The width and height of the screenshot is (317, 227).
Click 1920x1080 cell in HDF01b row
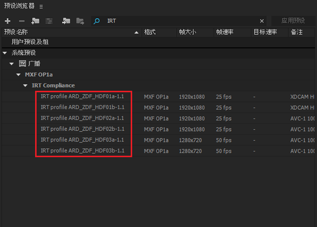[x=192, y=107]
